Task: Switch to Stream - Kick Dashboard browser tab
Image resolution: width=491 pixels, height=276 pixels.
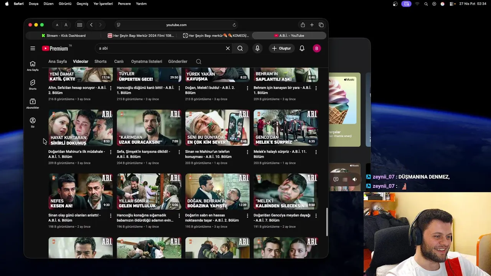Action: click(x=64, y=36)
